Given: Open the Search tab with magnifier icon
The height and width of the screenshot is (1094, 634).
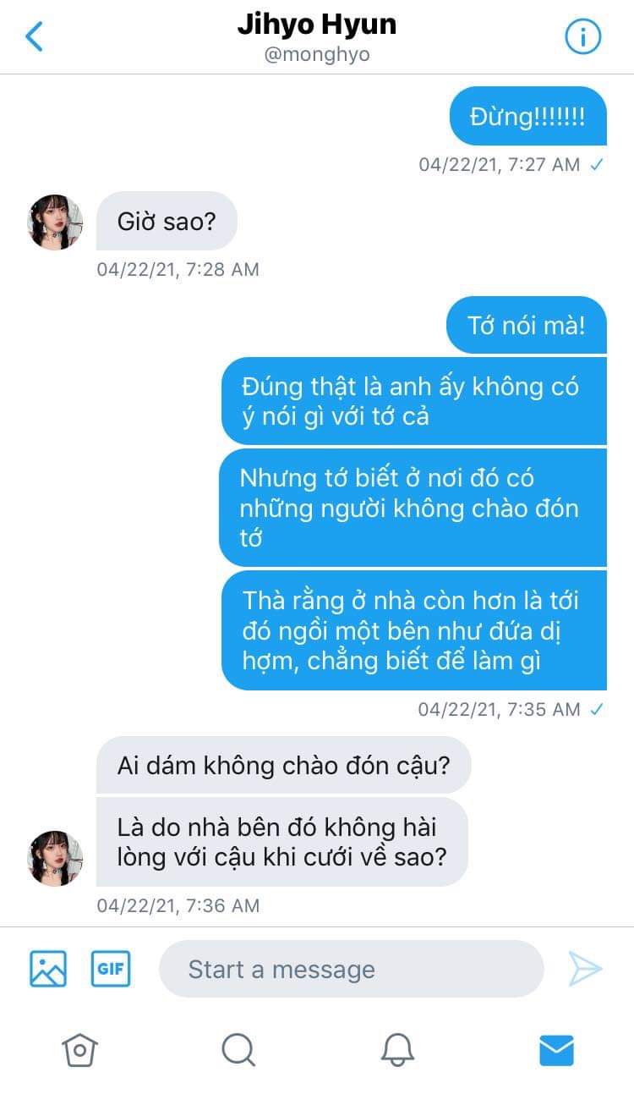Looking at the screenshot, I should (x=238, y=1050).
